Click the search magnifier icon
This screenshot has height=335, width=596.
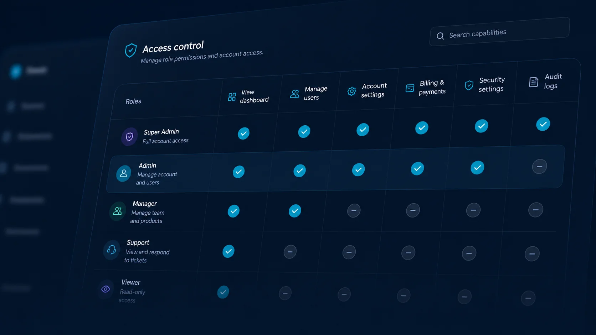440,36
